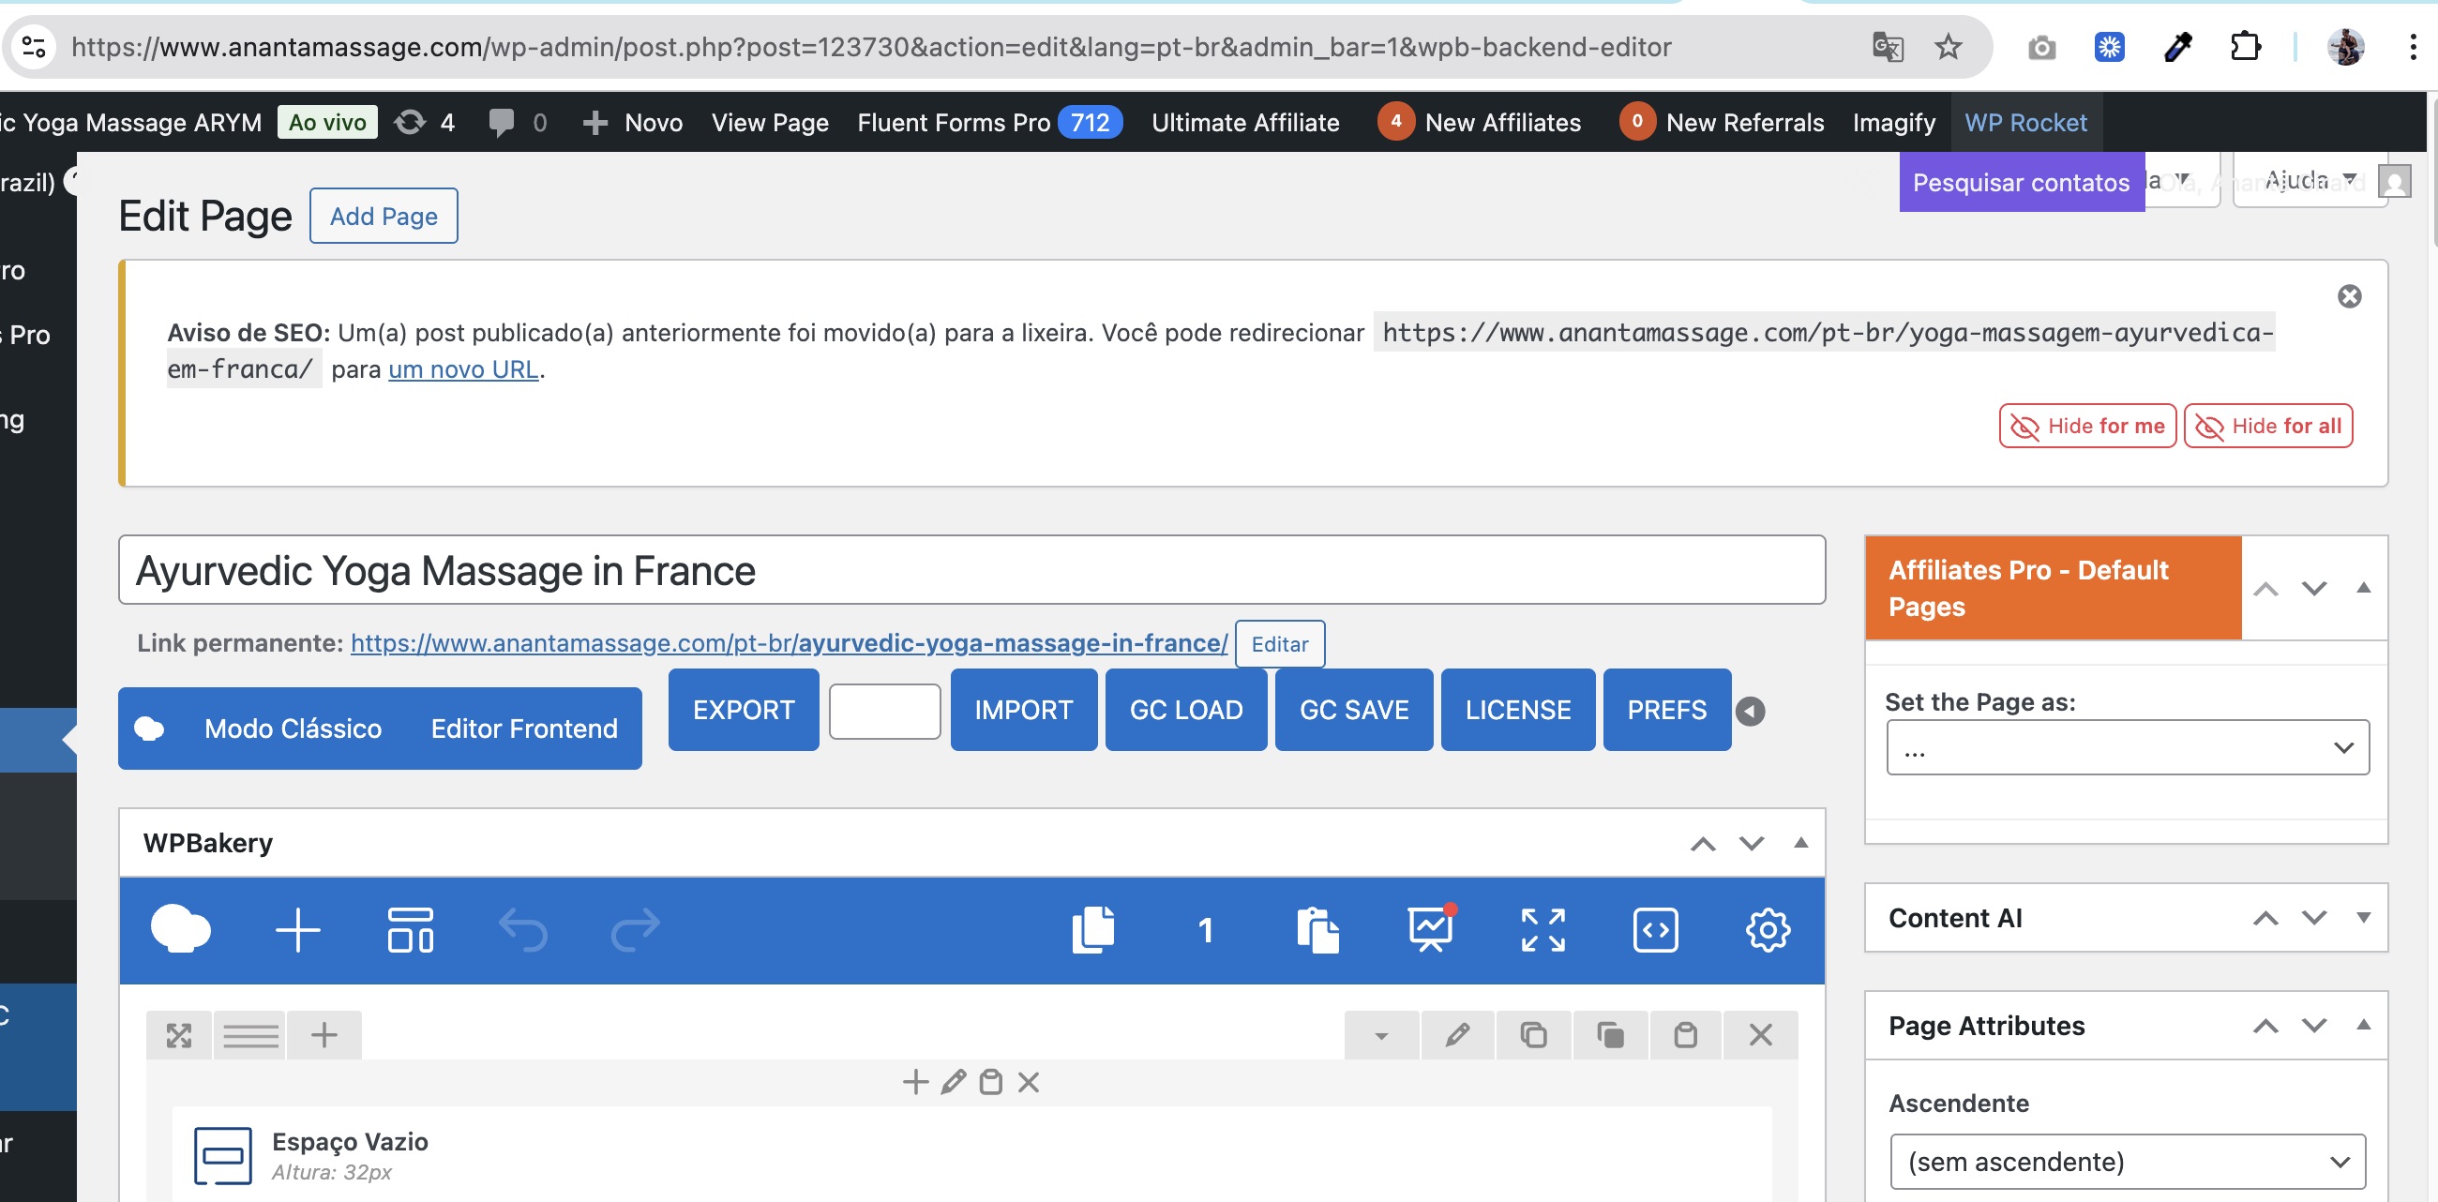Open Fluent Forms Pro admin bar menu
Screen dimensions: 2438x1202
pos(953,122)
